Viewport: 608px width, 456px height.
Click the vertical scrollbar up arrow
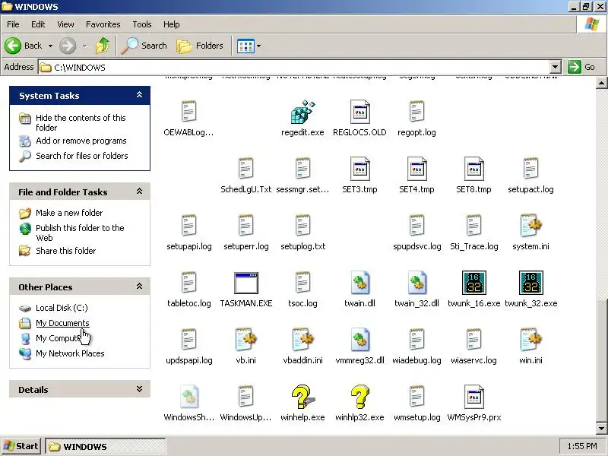601,83
